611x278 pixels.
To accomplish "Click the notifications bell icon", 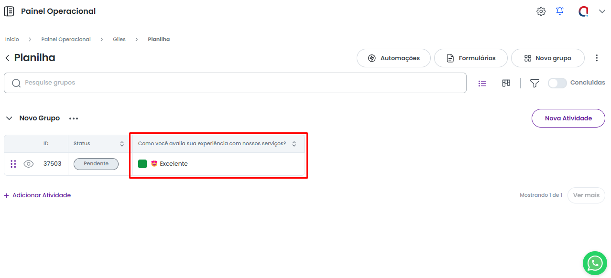I will click(x=560, y=11).
